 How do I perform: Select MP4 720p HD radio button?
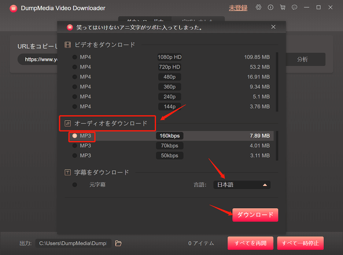75,67
